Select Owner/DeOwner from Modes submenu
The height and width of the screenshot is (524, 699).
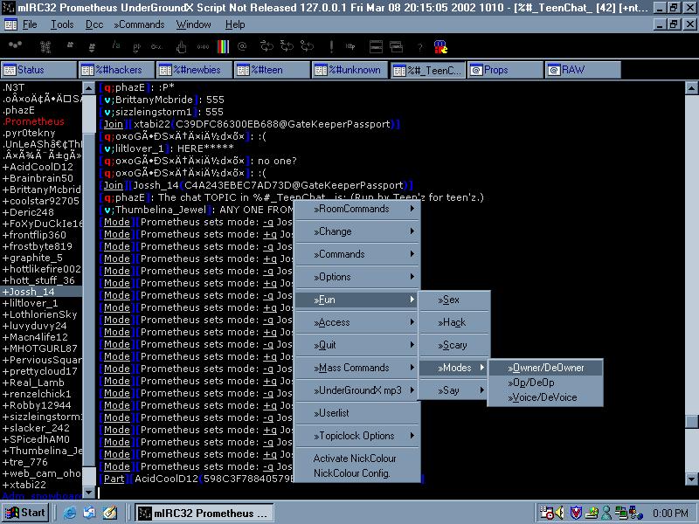pos(546,368)
